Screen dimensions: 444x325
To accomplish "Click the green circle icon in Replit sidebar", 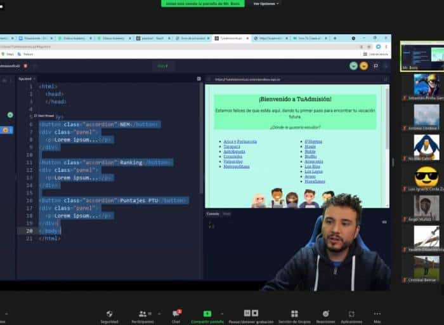I will (x=10, y=115).
